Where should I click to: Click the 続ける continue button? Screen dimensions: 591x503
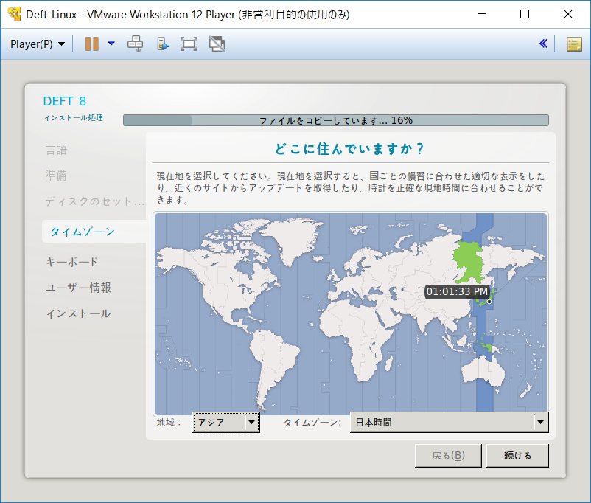coord(517,456)
